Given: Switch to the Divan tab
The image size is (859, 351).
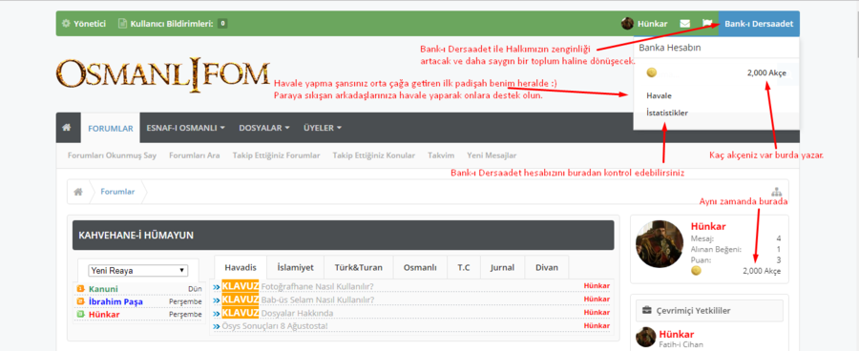Looking at the screenshot, I should 547,267.
